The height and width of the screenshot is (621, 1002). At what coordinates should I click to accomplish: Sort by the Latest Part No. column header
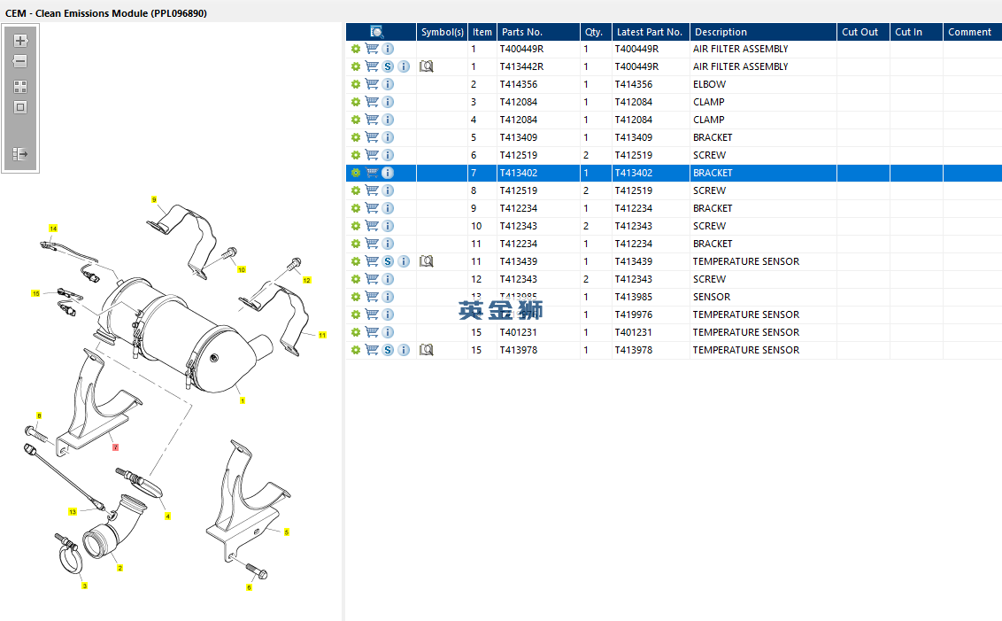point(651,32)
